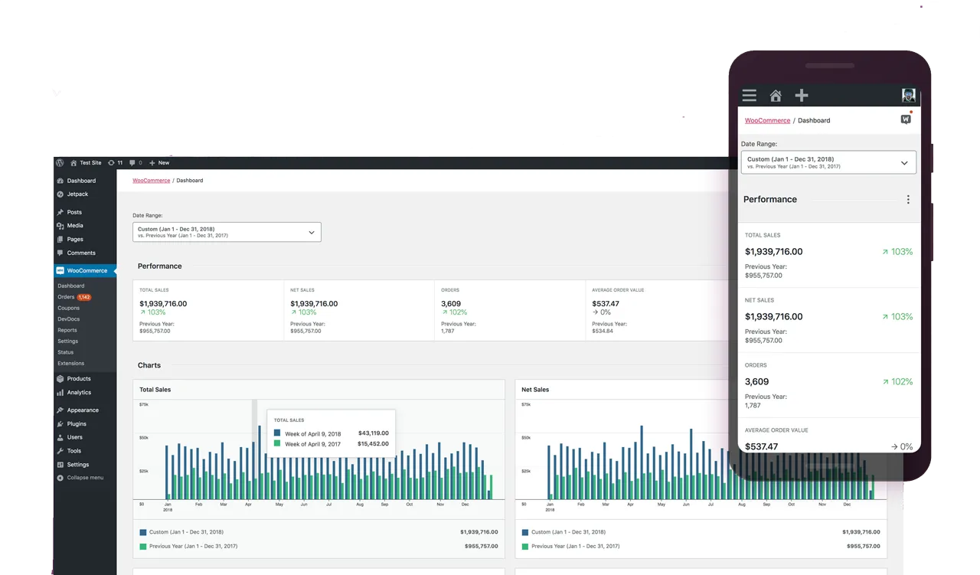Click the Products box icon
Viewport: 980px width, 575px height.
(x=60, y=379)
